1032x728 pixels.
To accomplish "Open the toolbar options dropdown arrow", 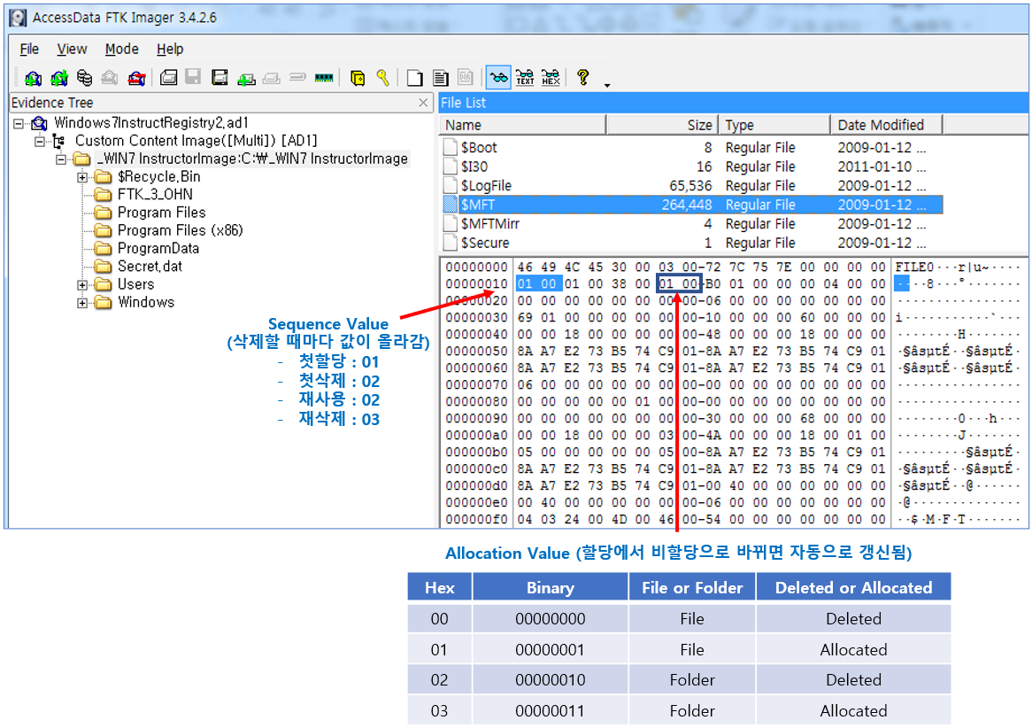I will (x=607, y=84).
